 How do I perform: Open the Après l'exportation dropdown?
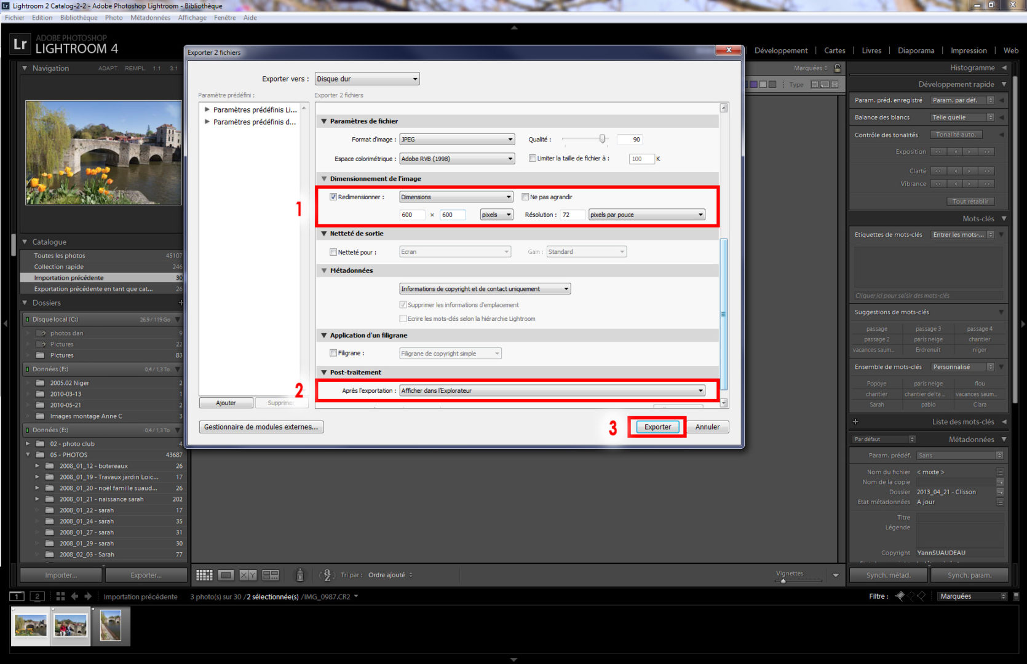click(552, 391)
